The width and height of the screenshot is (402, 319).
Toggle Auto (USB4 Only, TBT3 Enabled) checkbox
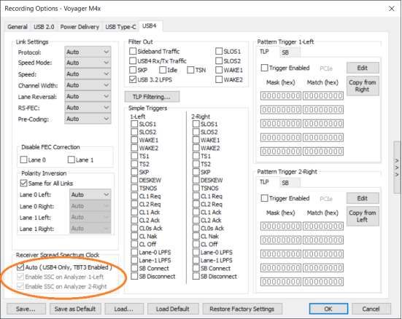[20, 267]
